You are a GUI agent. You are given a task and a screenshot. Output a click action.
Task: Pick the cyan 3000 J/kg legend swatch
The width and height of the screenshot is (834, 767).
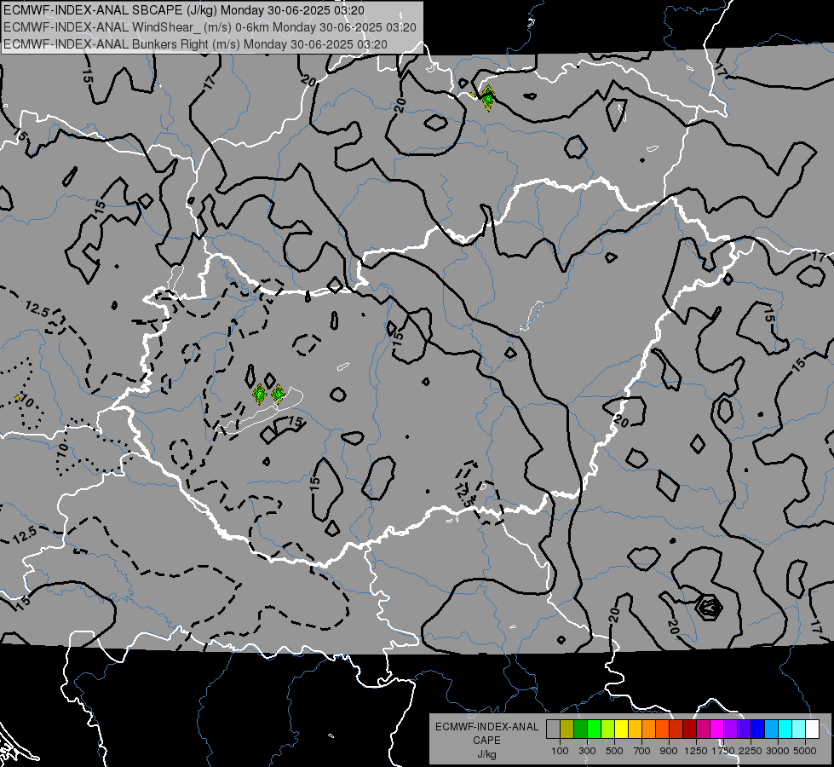[785, 730]
